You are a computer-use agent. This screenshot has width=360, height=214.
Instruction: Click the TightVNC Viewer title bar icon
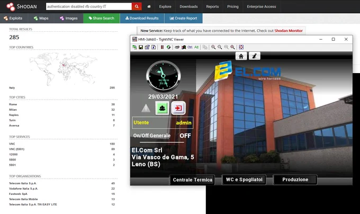pos(134,39)
